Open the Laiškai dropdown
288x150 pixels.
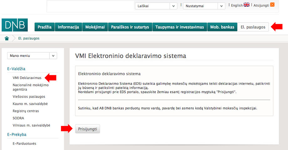(x=156, y=6)
